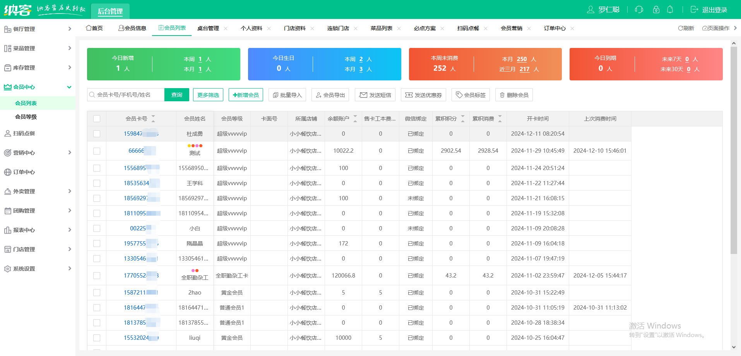Click the 营销中心 sidebar icon
This screenshot has width=741, height=356.
click(7, 153)
